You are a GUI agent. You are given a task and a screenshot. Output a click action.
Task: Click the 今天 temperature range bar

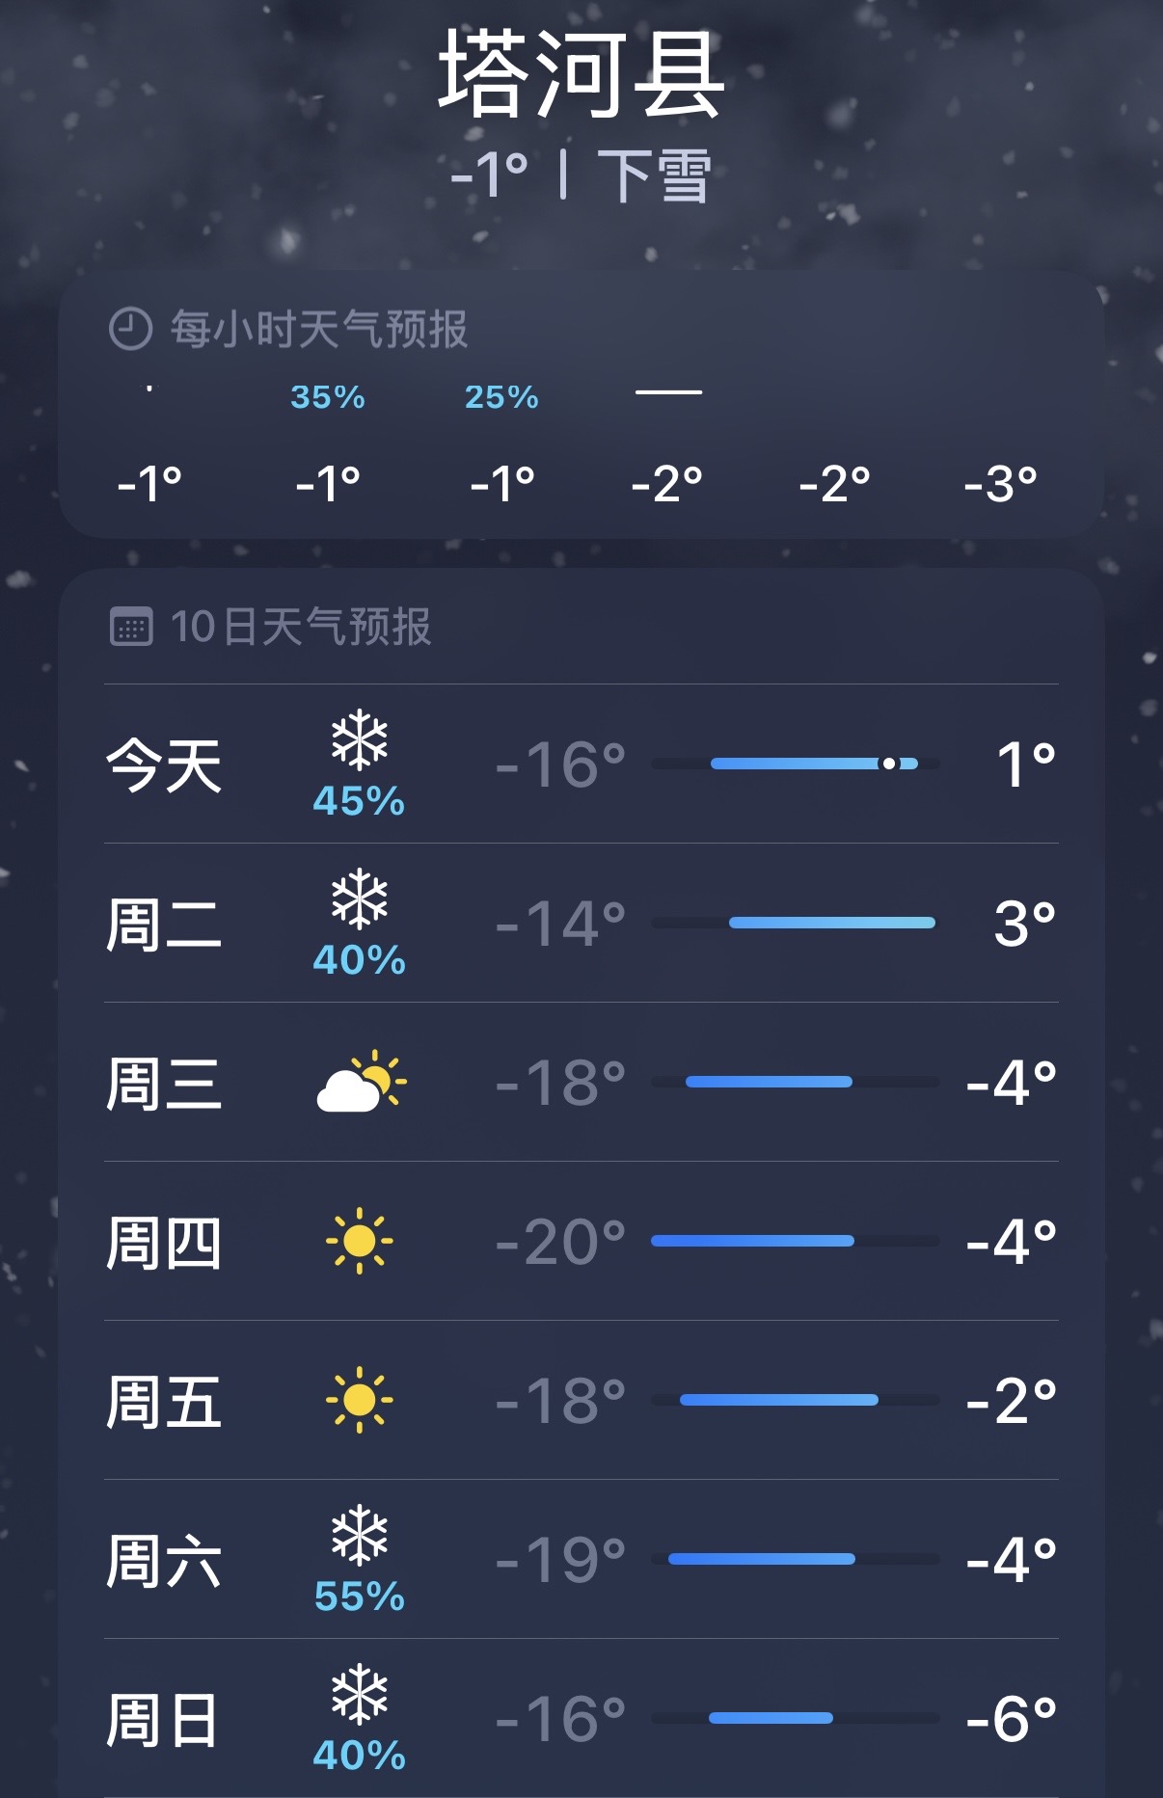[796, 764]
